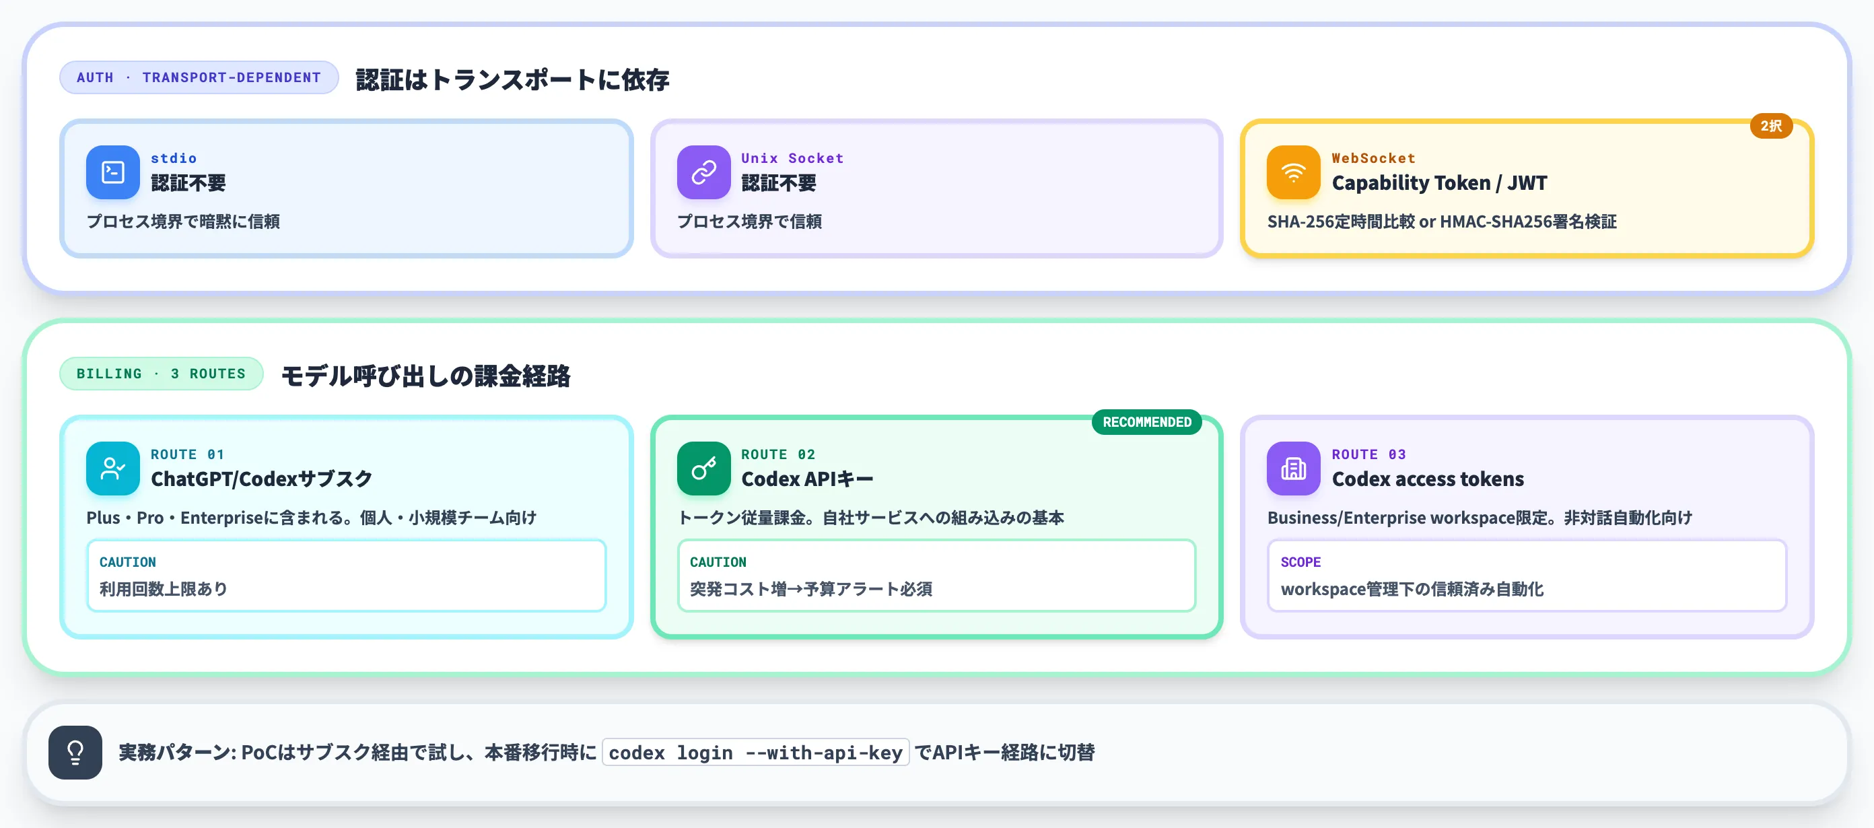1874x828 pixels.
Task: Click the Unix Socket link icon
Action: pos(703,172)
